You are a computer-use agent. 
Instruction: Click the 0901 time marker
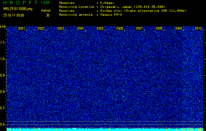(21, 28)
